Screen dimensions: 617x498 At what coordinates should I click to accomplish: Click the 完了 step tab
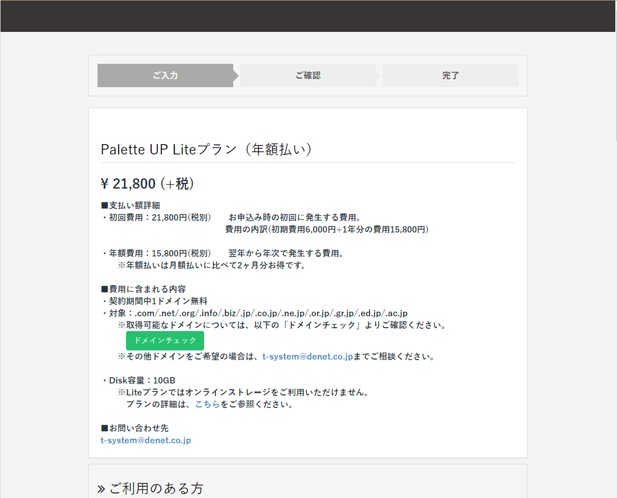coord(450,75)
